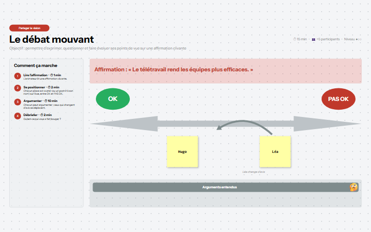The image size is (371, 232).
Task: Click the pink Affirmation text box
Action: 226,71
